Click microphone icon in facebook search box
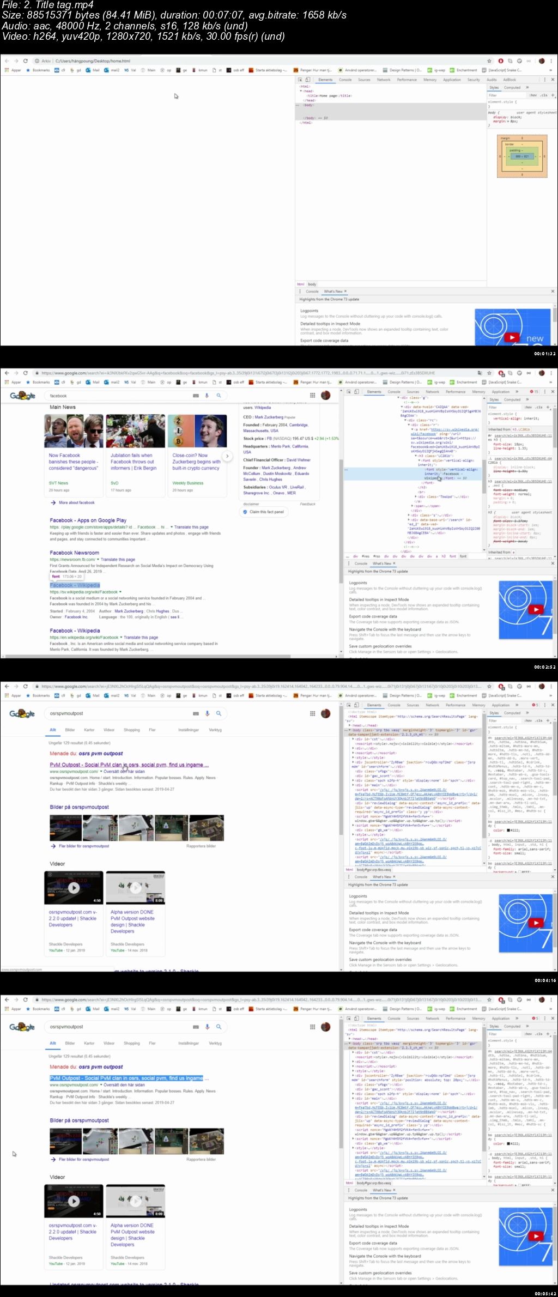The height and width of the screenshot is (1297, 558). click(x=207, y=396)
